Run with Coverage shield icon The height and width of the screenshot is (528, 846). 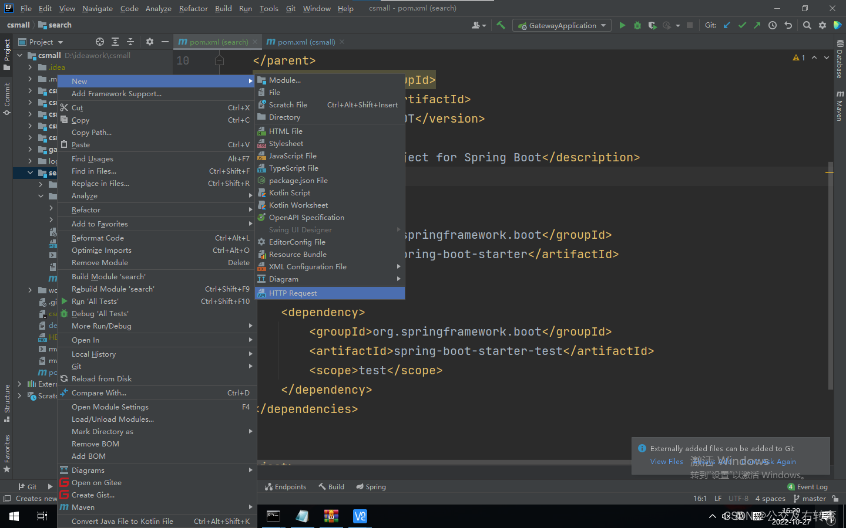652,25
